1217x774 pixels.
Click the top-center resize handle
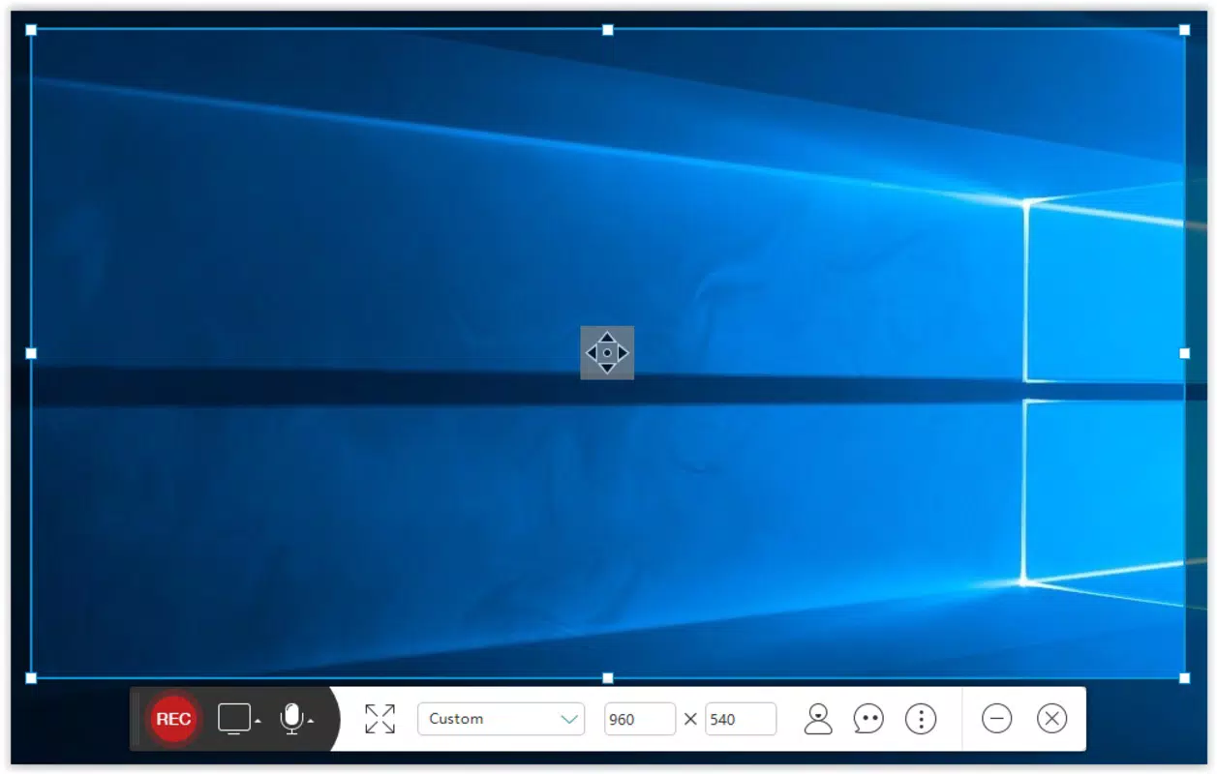click(608, 30)
